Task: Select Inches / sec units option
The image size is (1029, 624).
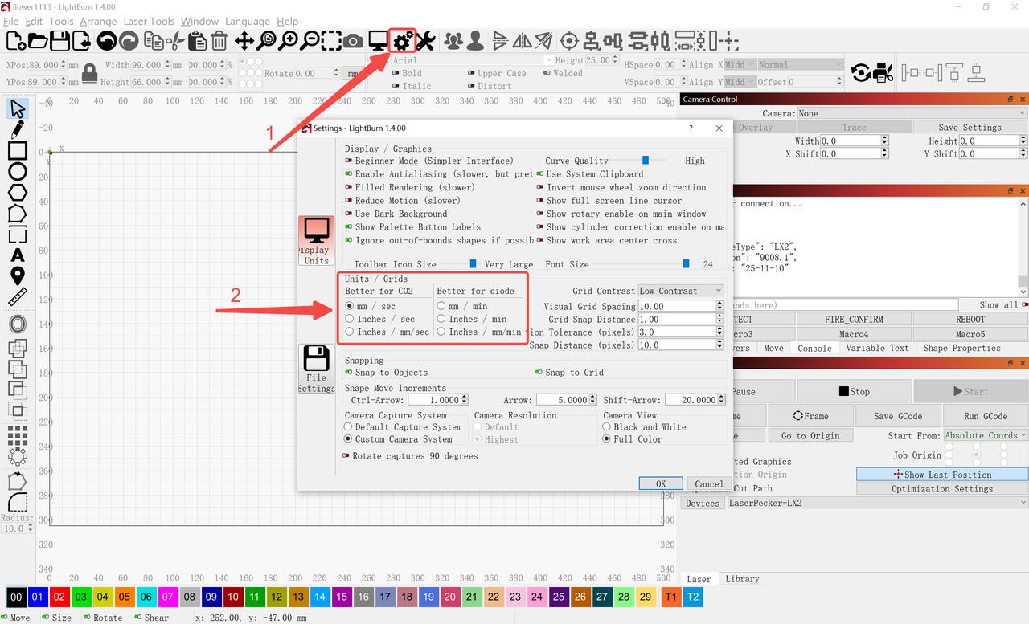Action: [350, 319]
